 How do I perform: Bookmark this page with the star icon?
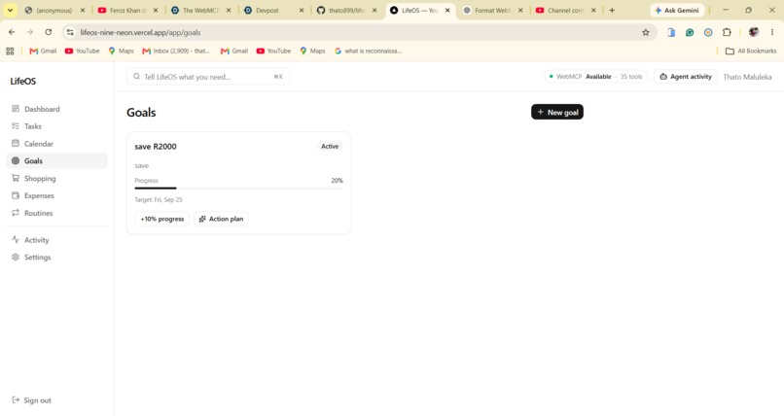646,32
